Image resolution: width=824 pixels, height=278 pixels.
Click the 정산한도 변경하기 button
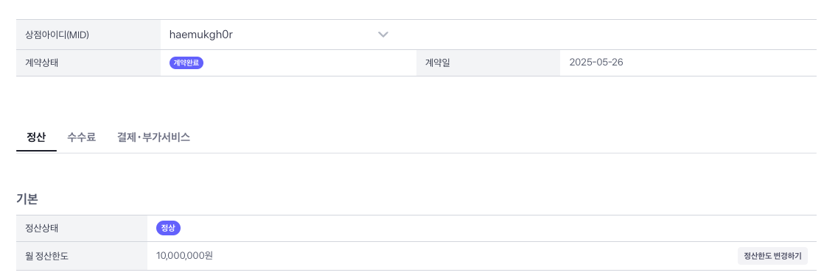(772, 257)
